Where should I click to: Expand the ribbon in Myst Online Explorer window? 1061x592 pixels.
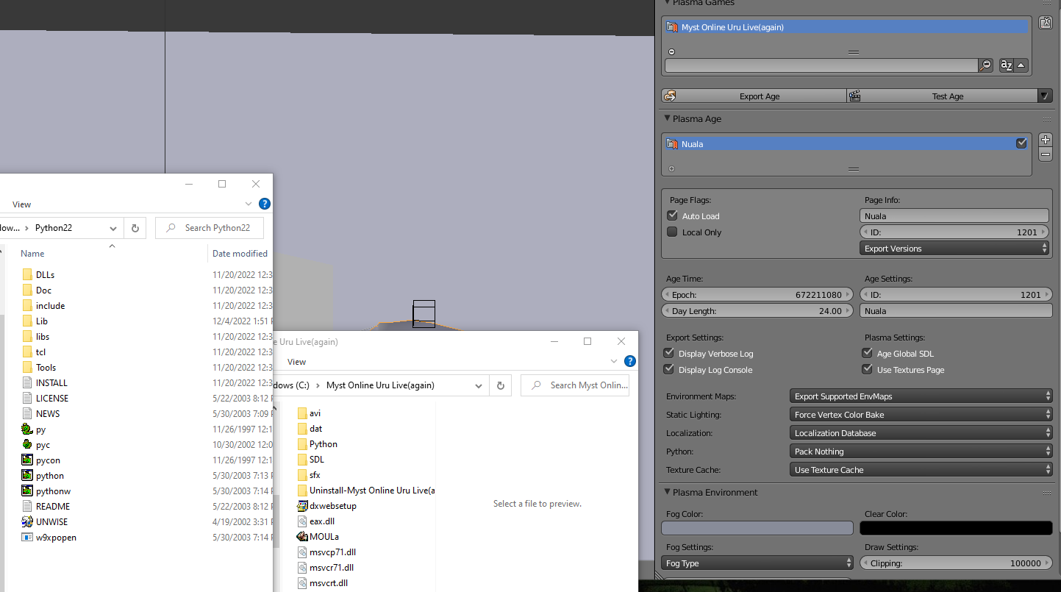(x=614, y=361)
